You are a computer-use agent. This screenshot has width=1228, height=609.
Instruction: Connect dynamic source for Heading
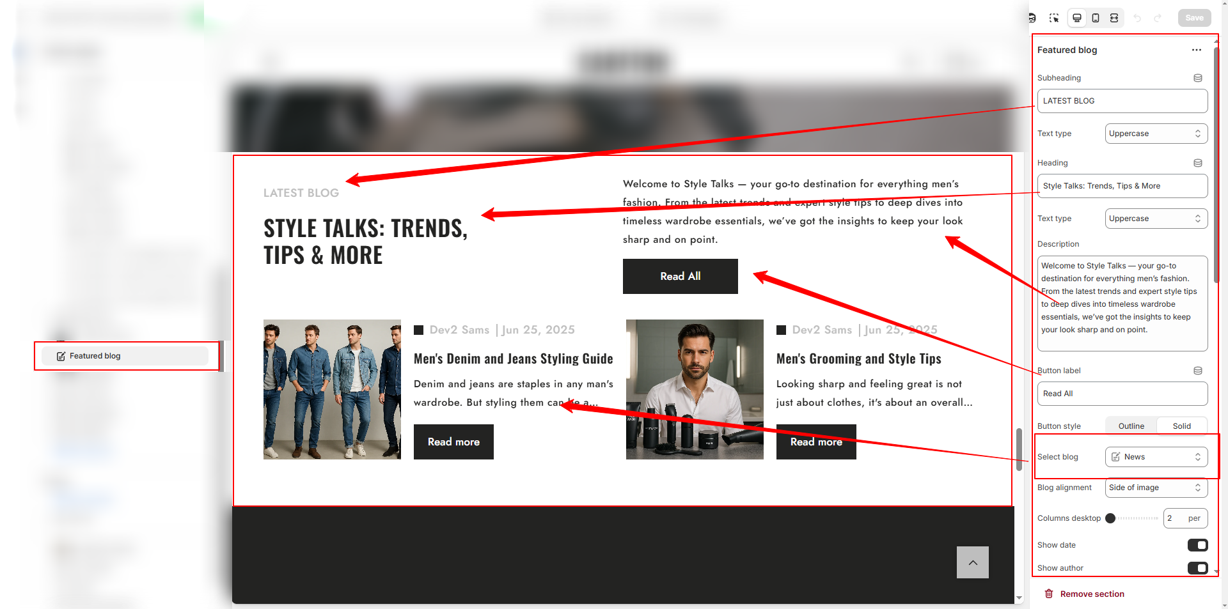pos(1198,163)
